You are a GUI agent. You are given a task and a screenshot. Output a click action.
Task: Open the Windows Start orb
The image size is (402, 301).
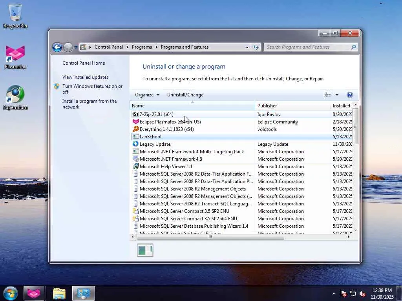click(x=11, y=293)
